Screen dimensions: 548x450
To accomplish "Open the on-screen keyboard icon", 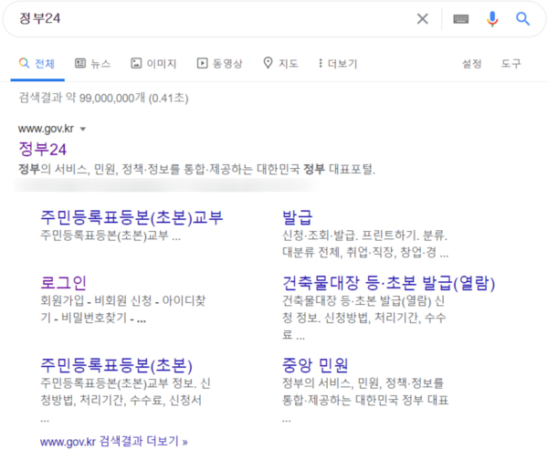I will (x=460, y=18).
